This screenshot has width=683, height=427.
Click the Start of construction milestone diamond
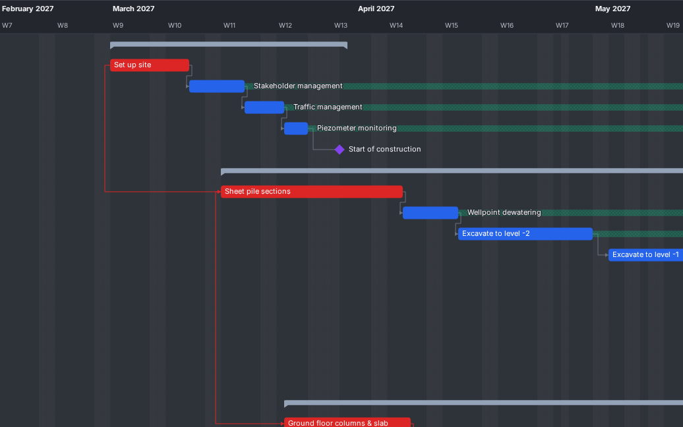click(x=340, y=150)
